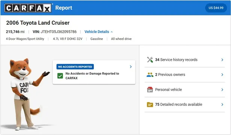This screenshot has width=231, height=135.
Task: Expand the No Accidents Reported card arrow
Action: [x=131, y=67]
